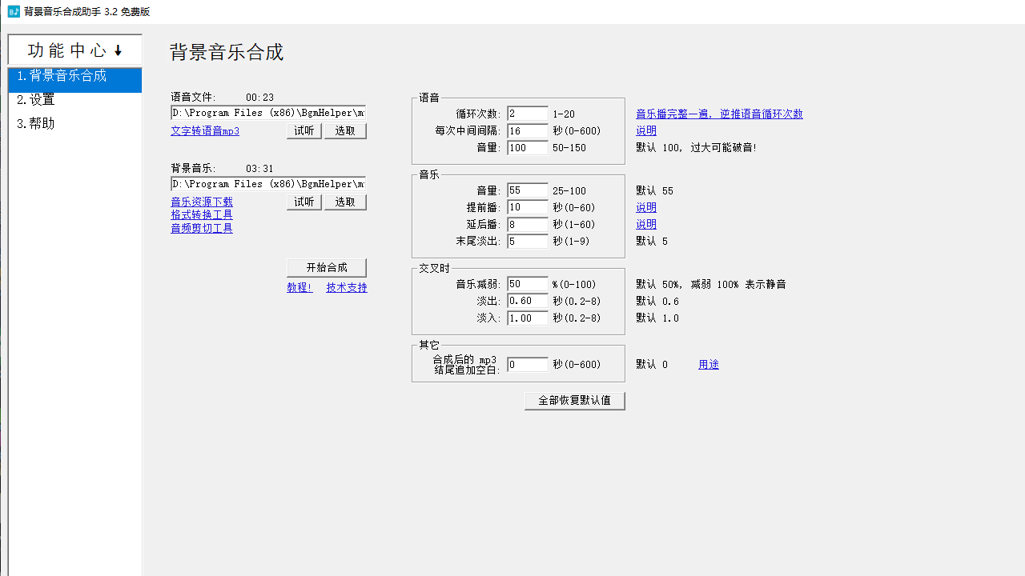Viewport: 1025px width, 576px height.
Task: Click the 语音 音量 input showing 100
Action: click(x=528, y=148)
